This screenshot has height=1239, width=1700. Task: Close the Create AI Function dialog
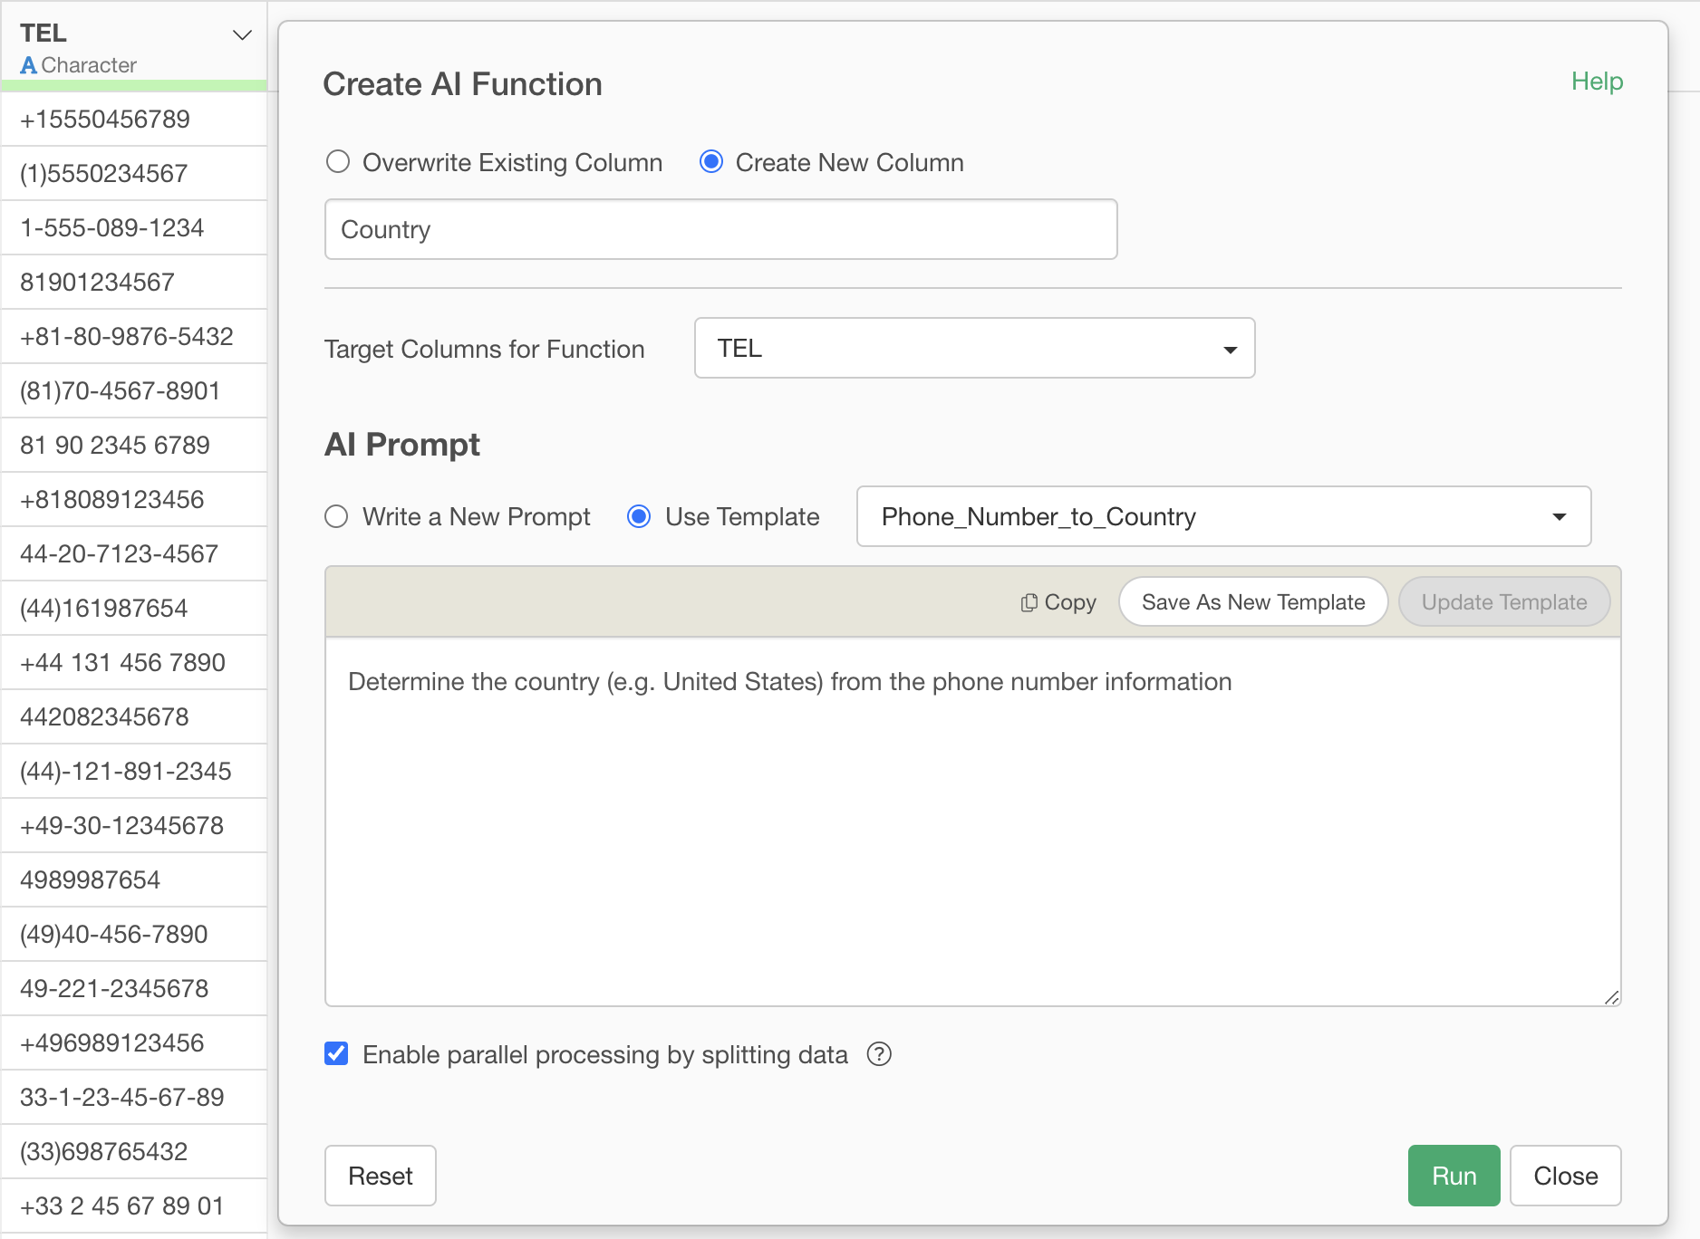pos(1565,1176)
